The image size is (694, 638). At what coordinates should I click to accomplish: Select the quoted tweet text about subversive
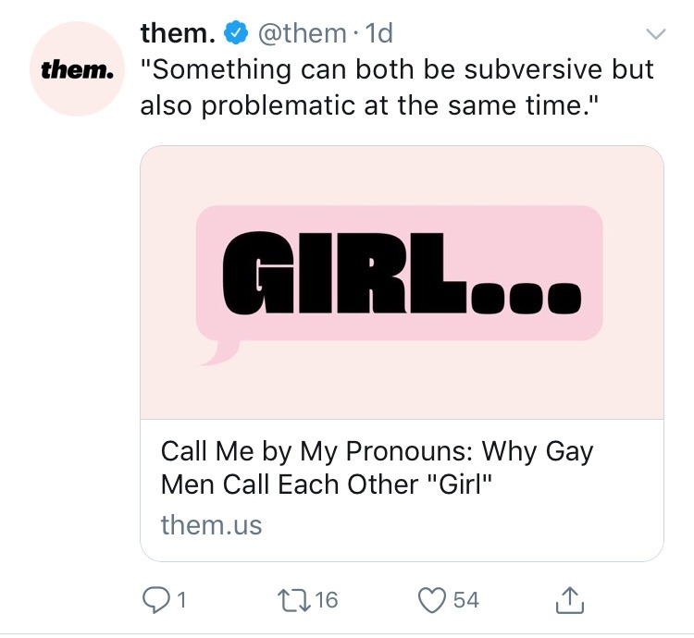pos(396,88)
